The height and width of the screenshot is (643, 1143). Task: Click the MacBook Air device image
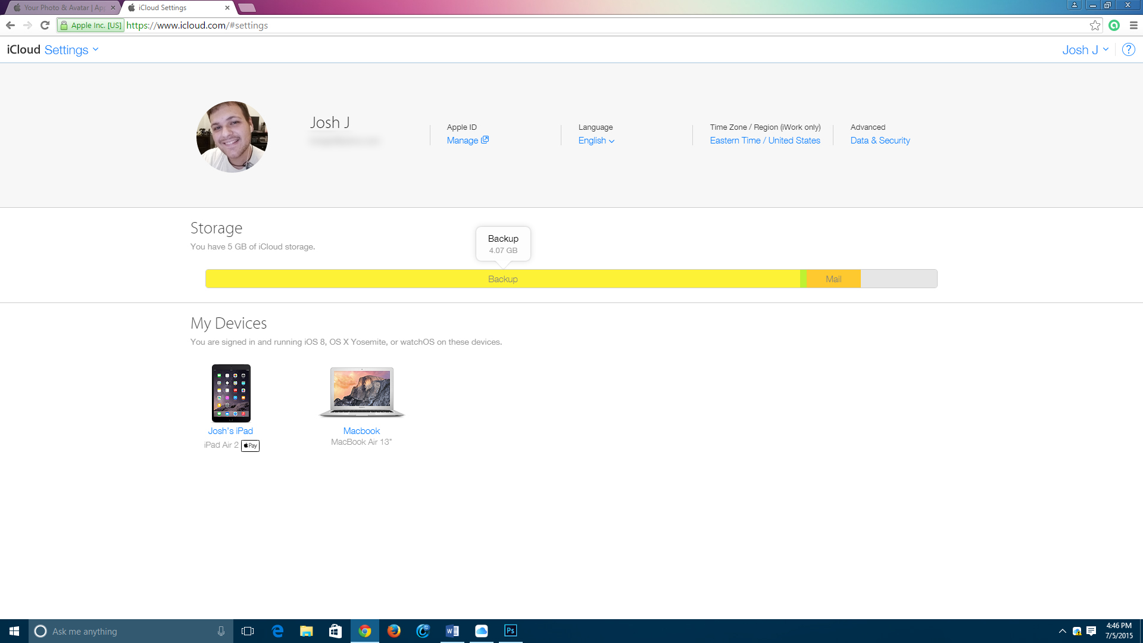[362, 392]
